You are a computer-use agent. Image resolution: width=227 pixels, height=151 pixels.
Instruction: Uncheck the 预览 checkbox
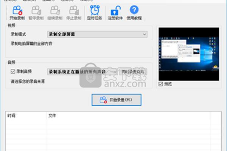pyautogui.click(x=160, y=84)
